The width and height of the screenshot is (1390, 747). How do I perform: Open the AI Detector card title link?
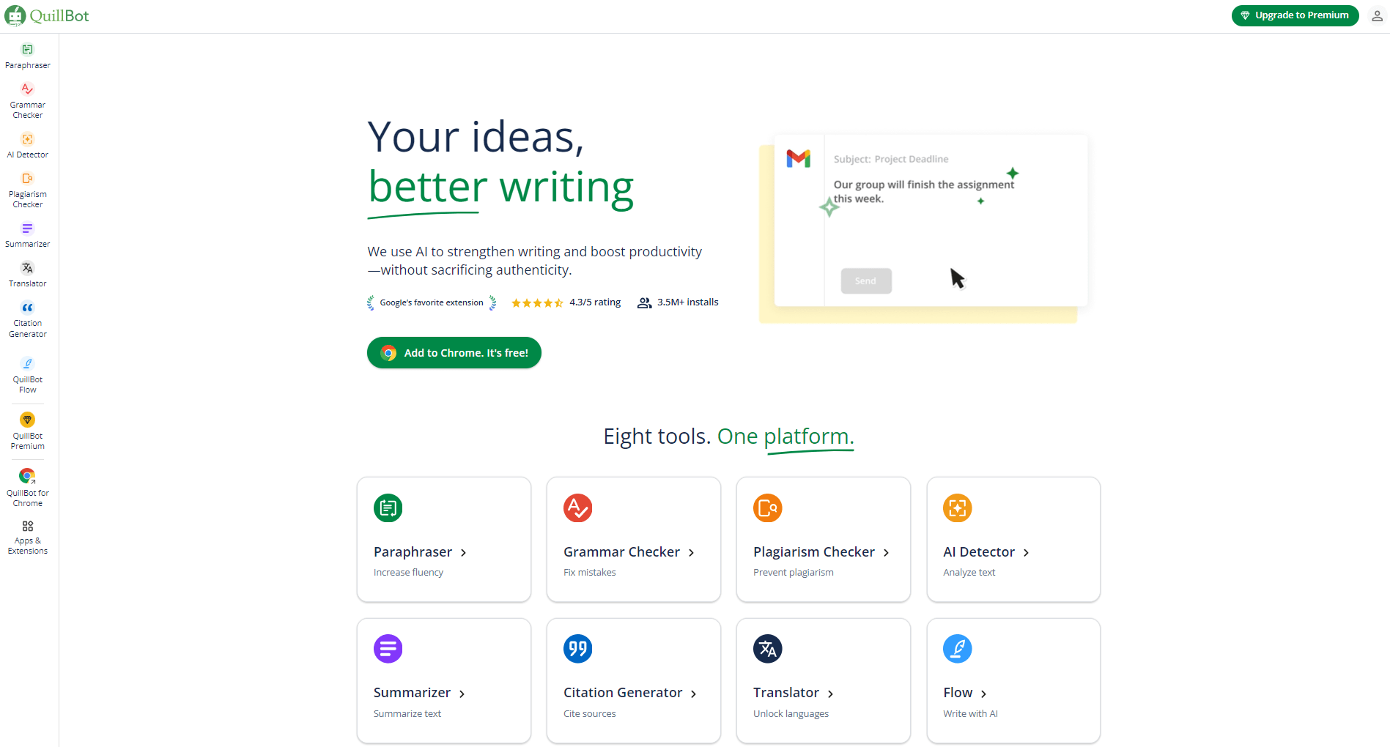coord(979,551)
